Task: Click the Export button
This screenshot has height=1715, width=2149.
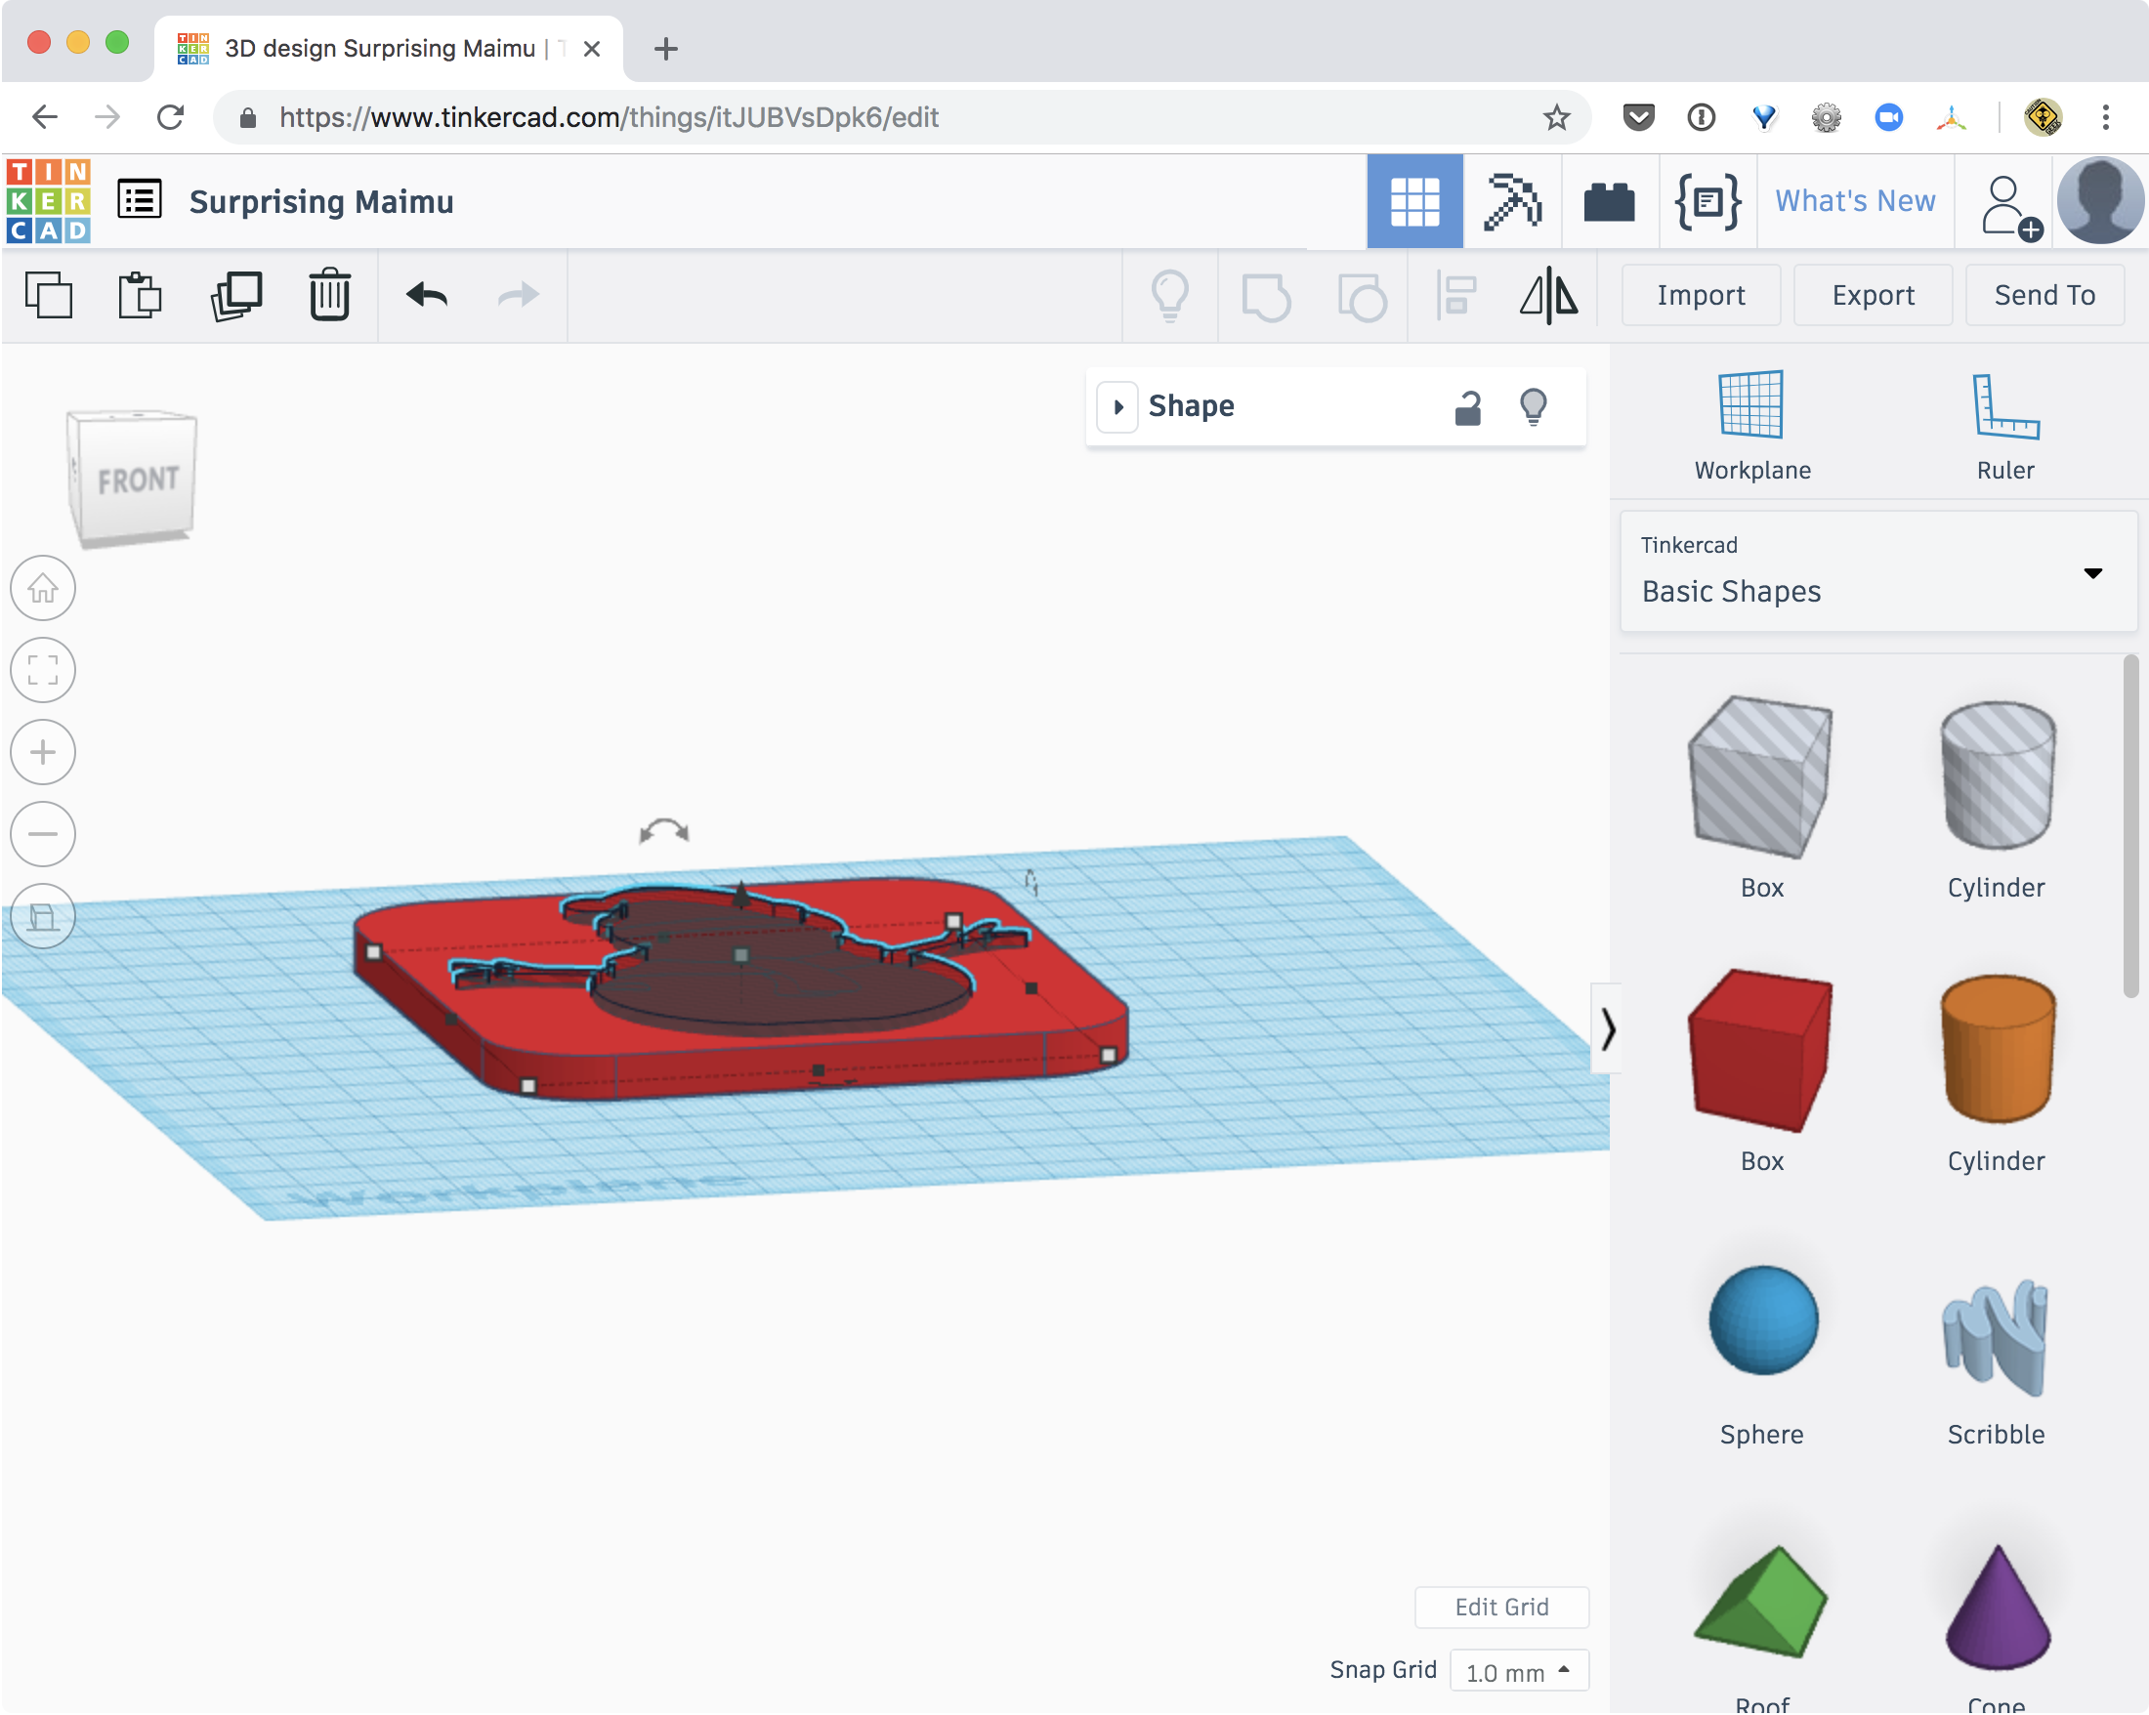Action: click(1872, 295)
